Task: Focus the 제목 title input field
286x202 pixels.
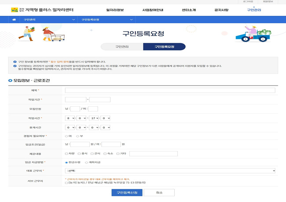Action: (170, 90)
